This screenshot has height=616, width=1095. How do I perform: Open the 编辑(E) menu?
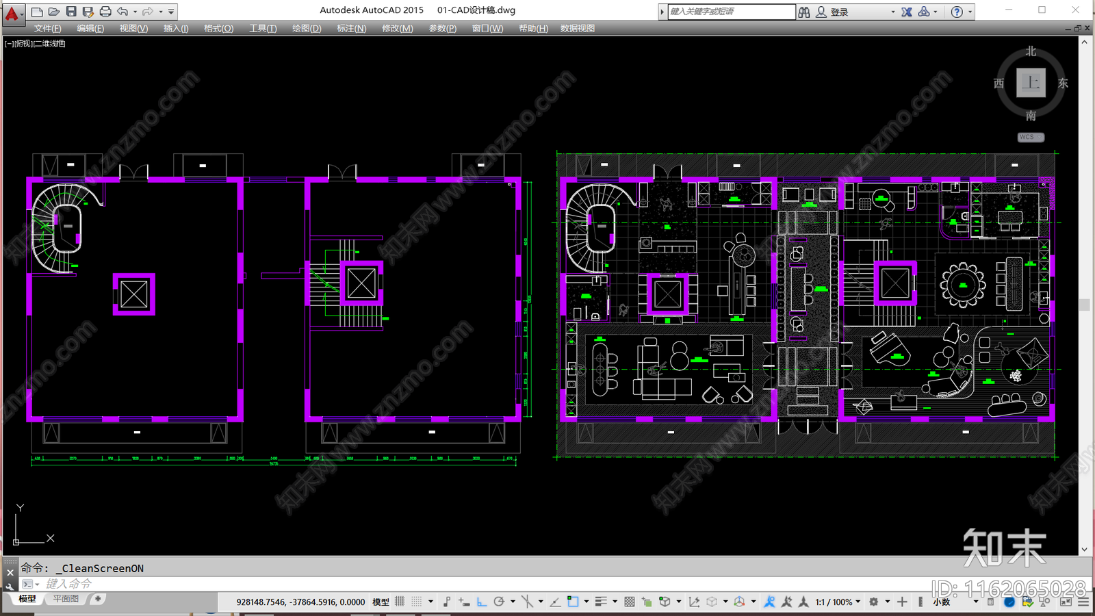pyautogui.click(x=90, y=29)
